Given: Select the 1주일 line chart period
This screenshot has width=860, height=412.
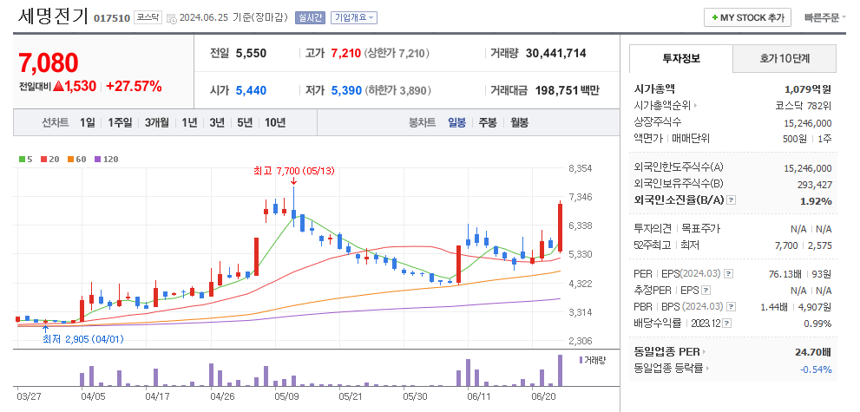Looking at the screenshot, I should tap(120, 122).
